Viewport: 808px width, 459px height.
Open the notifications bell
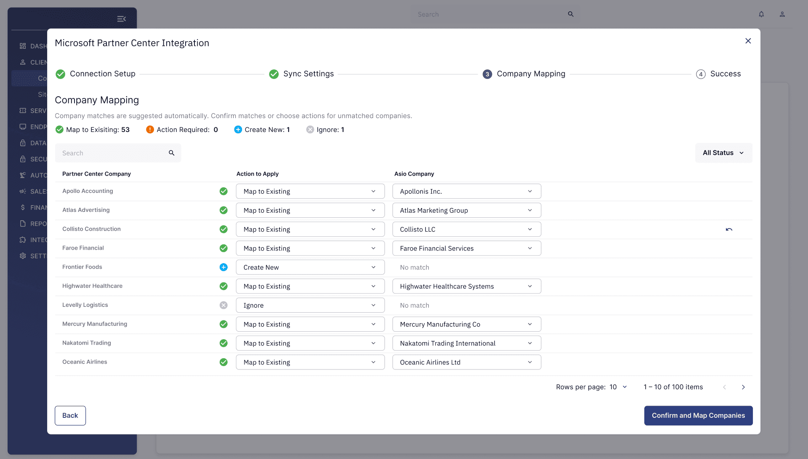coord(761,14)
